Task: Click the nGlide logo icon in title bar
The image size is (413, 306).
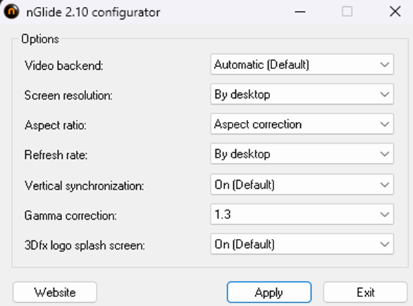Action: 12,12
